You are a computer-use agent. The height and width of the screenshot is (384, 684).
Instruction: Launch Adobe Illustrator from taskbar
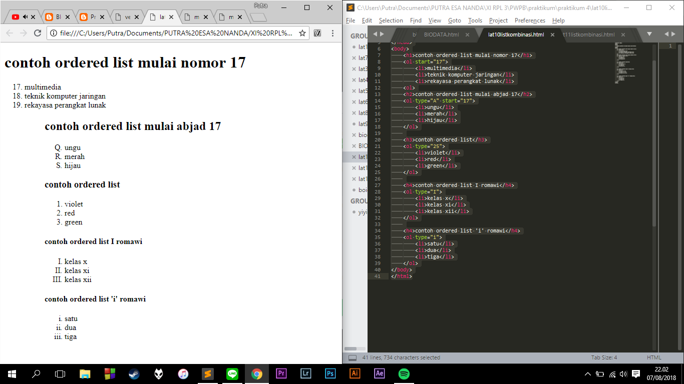pyautogui.click(x=355, y=373)
